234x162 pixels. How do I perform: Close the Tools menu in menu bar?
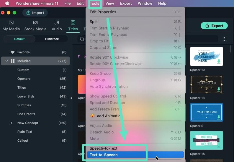pos(95,3)
